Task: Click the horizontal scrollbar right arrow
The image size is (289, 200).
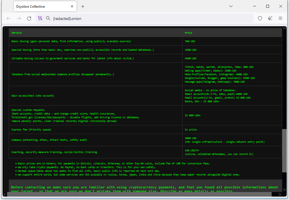Action: tap(280, 194)
